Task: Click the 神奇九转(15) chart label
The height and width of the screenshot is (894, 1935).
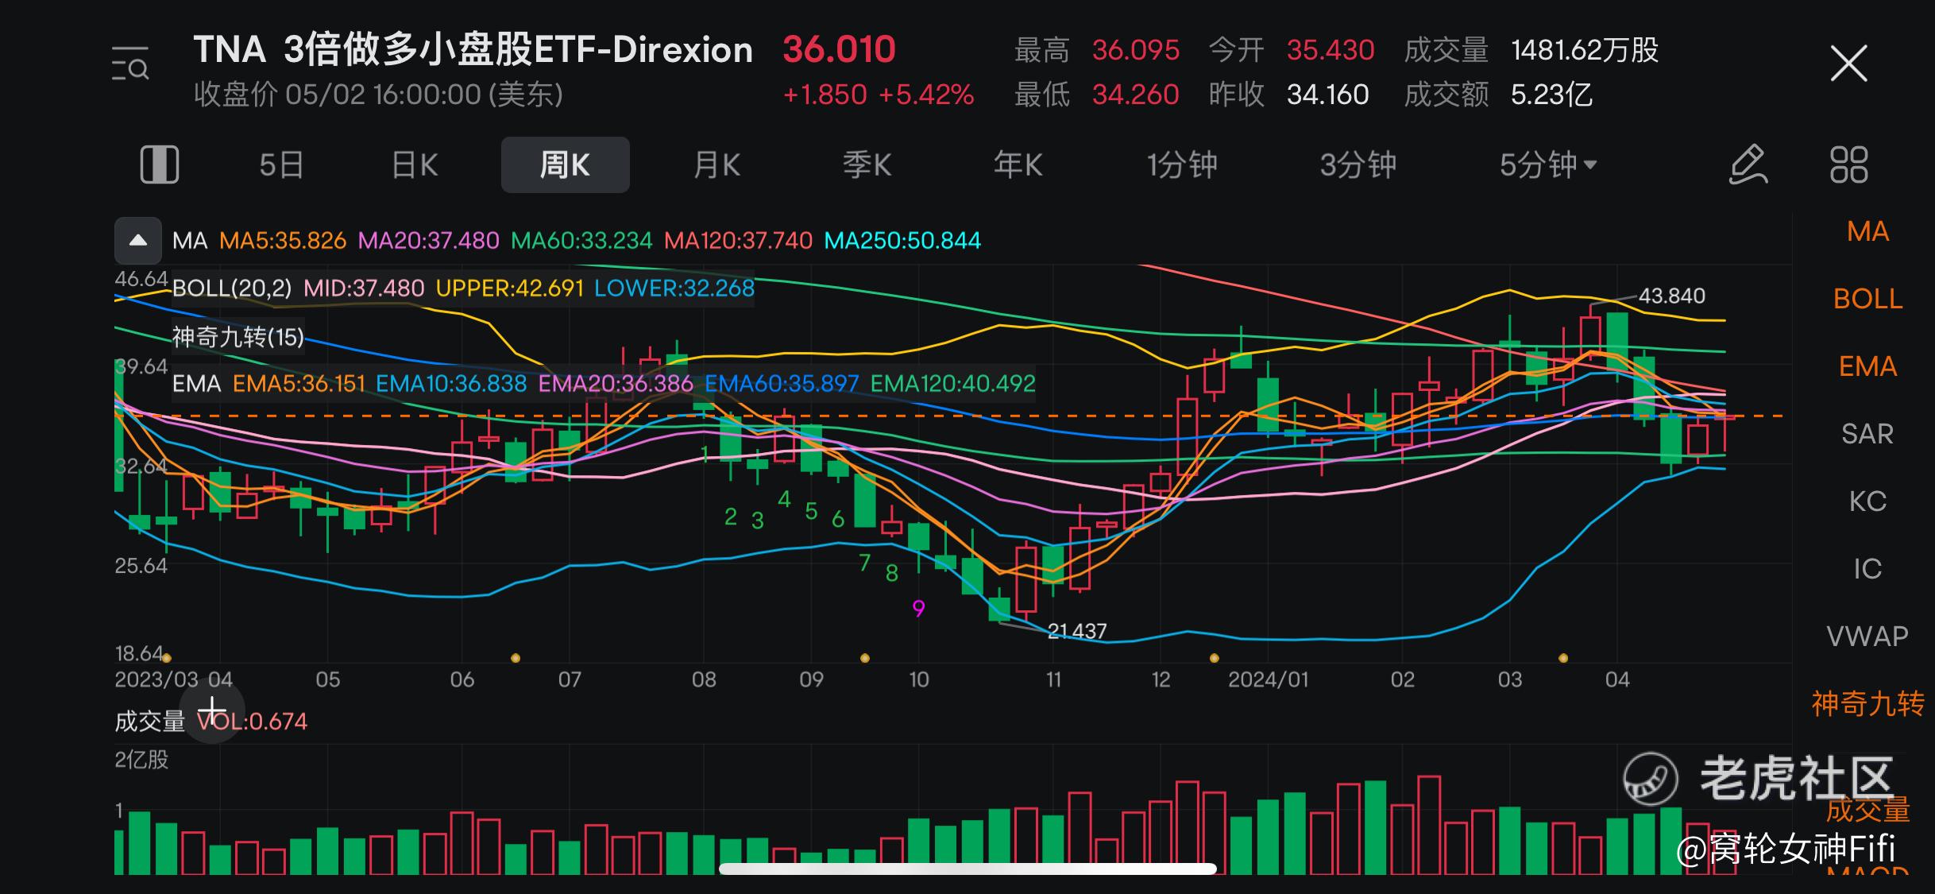Action: (x=238, y=337)
